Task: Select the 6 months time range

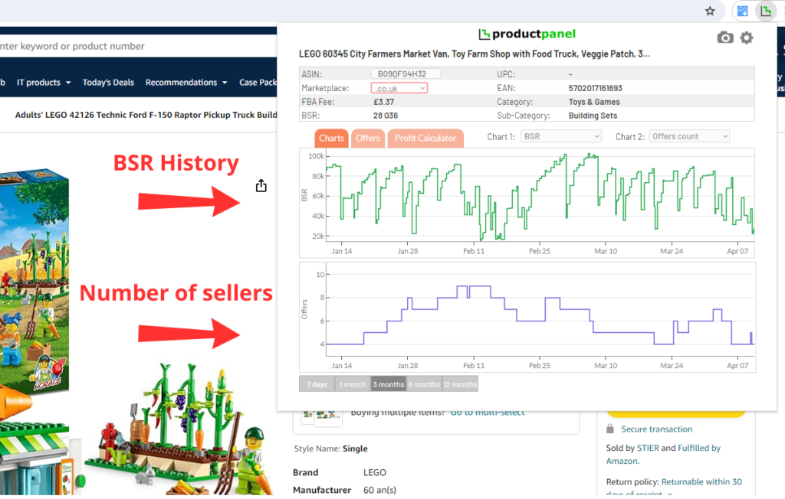Action: [x=424, y=384]
